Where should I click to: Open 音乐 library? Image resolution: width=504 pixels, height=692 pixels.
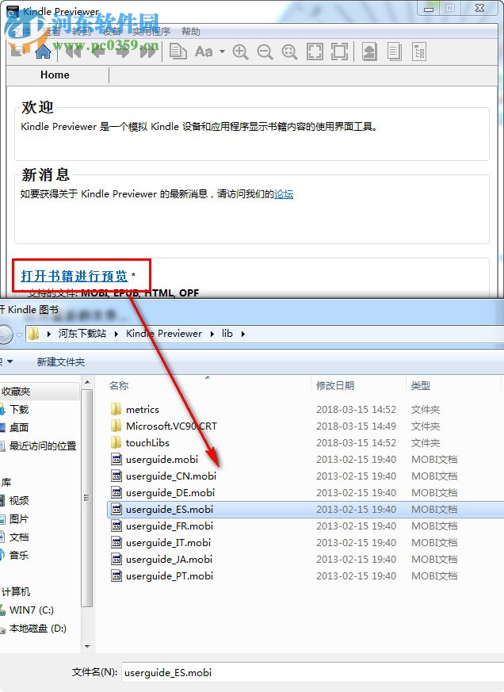tap(19, 555)
